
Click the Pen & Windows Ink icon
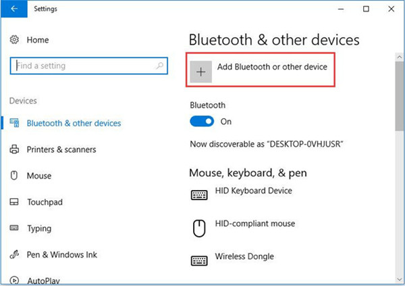coord(14,254)
